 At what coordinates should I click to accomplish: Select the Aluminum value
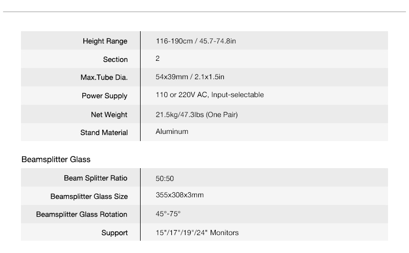(172, 132)
